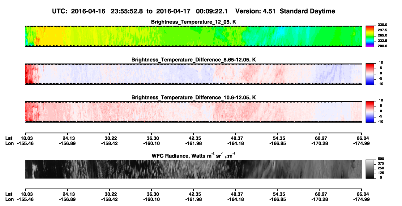Click Lat label beneath the WFC Radiance panel
The width and height of the screenshot is (402, 206).
9,194
